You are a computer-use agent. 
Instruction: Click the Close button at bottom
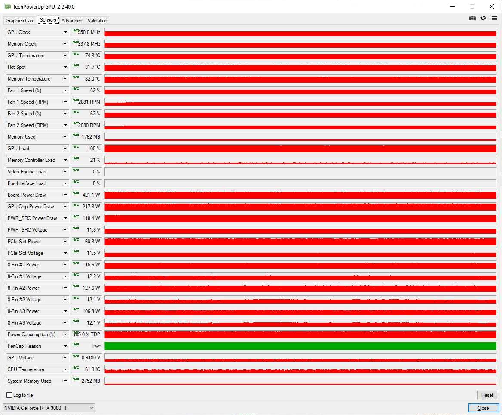click(483, 408)
